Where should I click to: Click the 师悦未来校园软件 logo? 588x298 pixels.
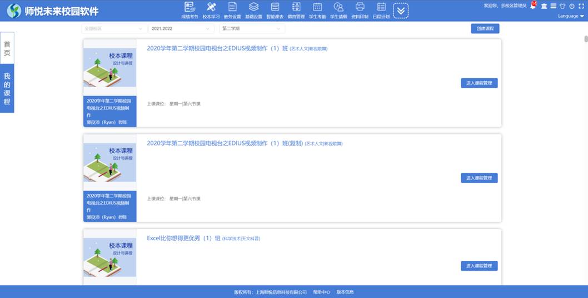(x=53, y=11)
